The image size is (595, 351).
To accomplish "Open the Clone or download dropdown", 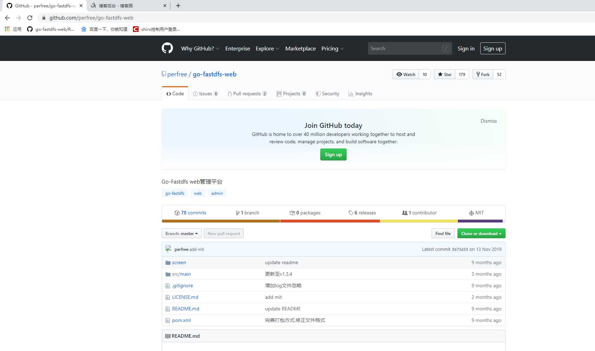I will point(481,234).
